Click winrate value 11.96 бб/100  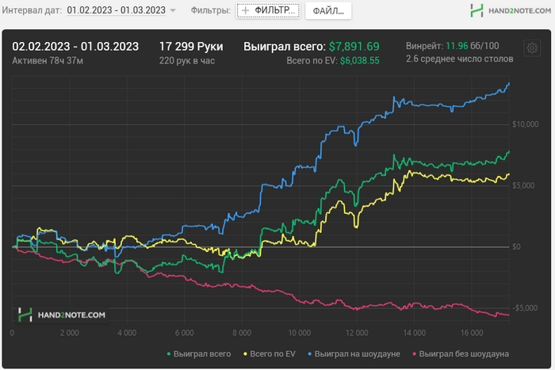click(473, 46)
